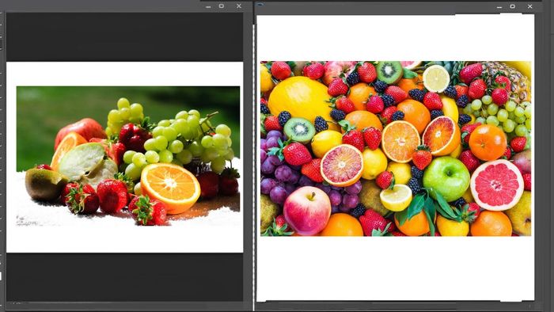Screen dimensions: 554x312
Task: Minimize the right mixed-fruit document window
Action: click(x=499, y=6)
